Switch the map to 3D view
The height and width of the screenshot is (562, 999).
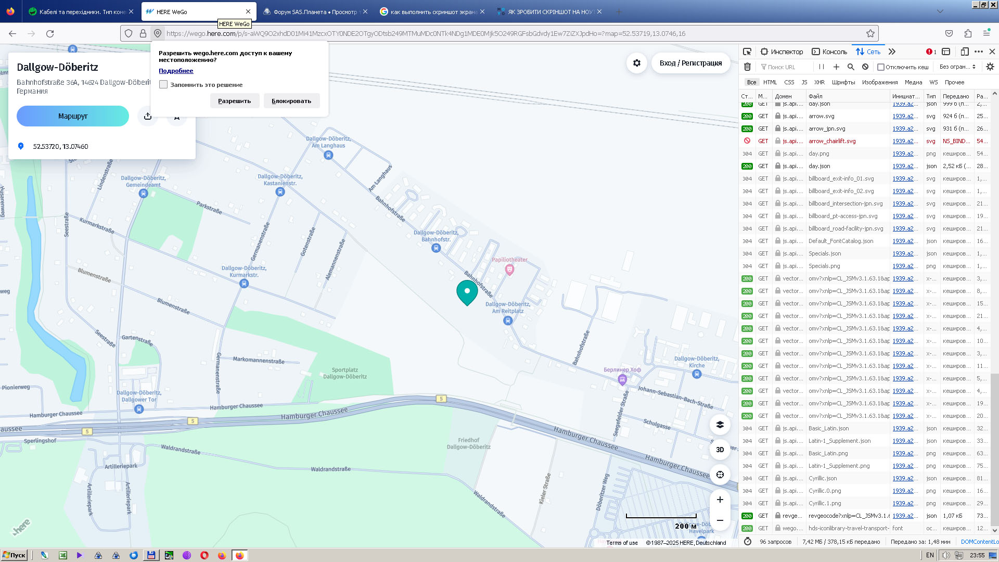tap(720, 450)
